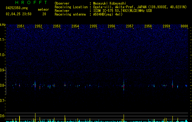Click the Observer label
The image size is (192, 122).
[x=62, y=3]
